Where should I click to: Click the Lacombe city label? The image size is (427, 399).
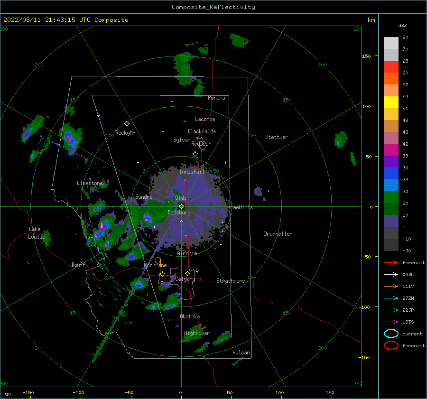click(x=205, y=119)
